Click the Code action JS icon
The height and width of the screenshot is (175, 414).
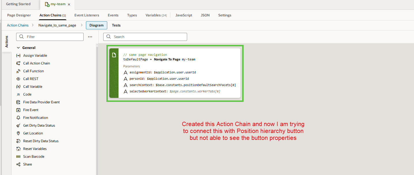[x=18, y=94]
